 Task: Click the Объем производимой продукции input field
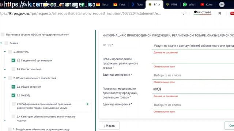point(193,61)
